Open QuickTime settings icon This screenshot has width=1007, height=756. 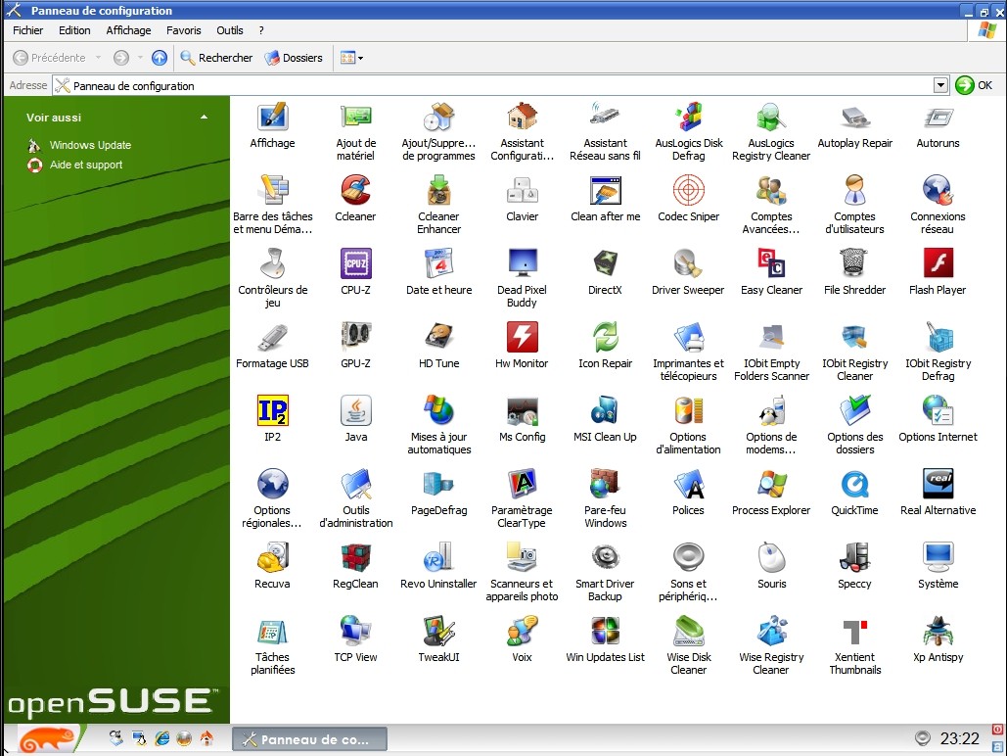click(854, 484)
